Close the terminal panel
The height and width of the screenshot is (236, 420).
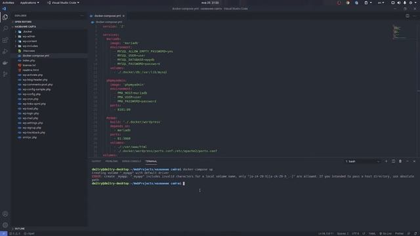414,161
